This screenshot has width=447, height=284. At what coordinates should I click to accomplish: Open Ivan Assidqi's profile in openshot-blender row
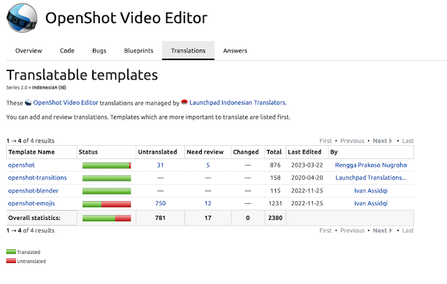click(x=371, y=191)
